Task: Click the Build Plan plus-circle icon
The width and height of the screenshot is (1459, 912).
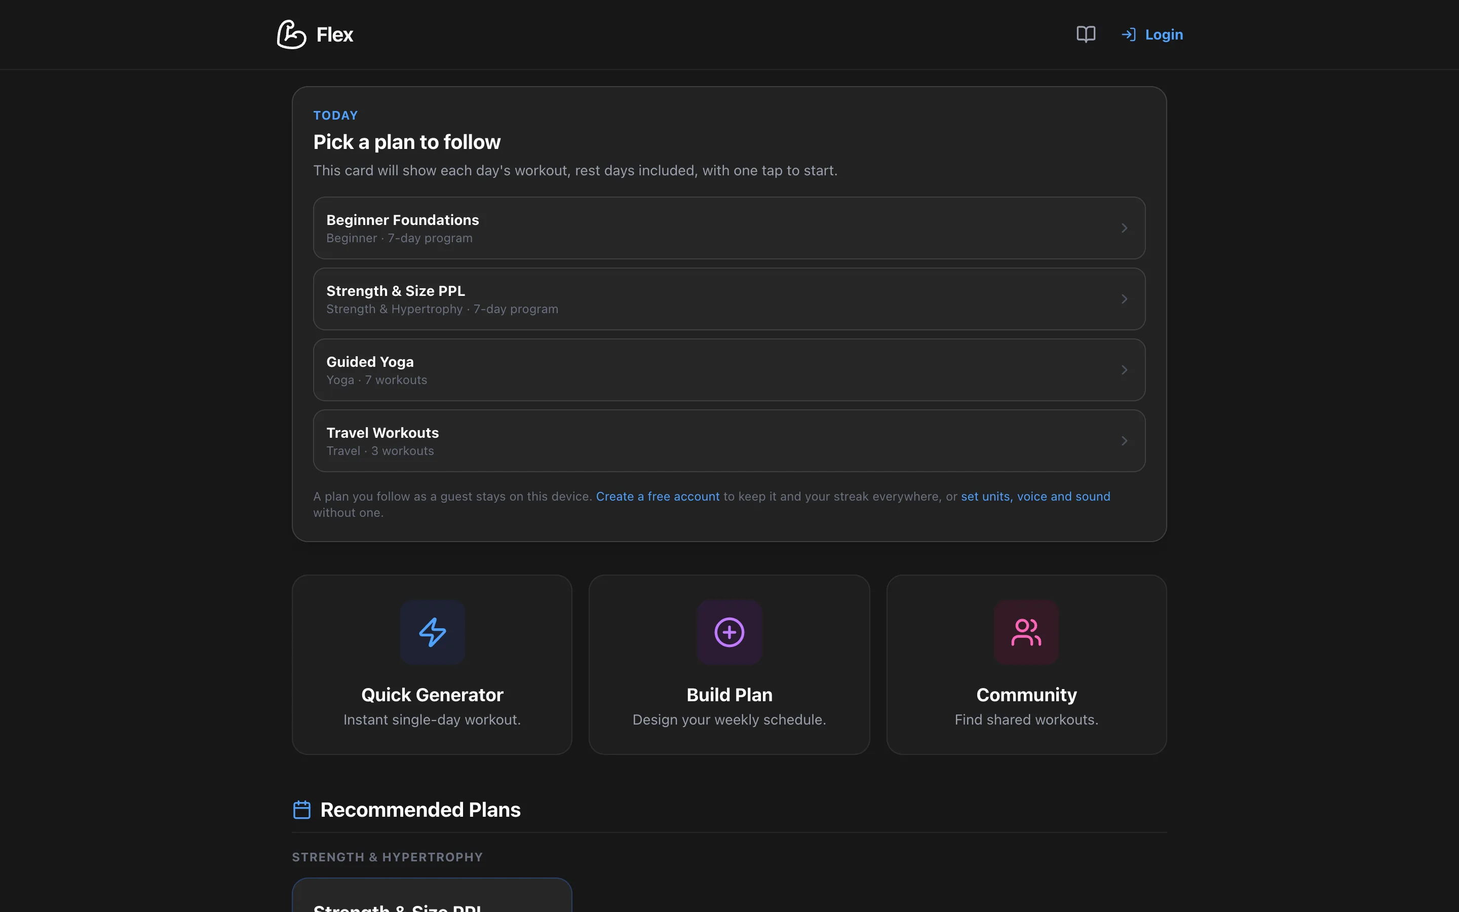Action: coord(729,632)
